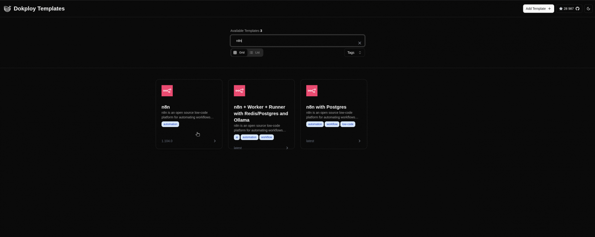Switch to Grid view
The image size is (595, 237).
pos(239,52)
